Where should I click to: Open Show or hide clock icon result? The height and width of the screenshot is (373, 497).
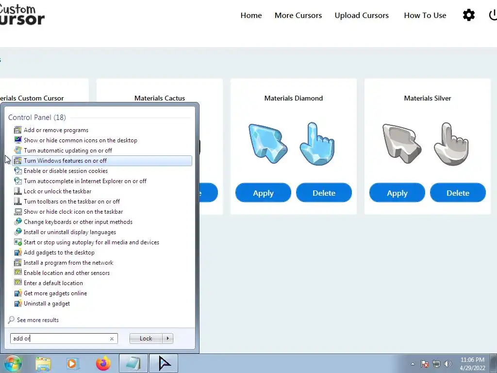pos(102,212)
